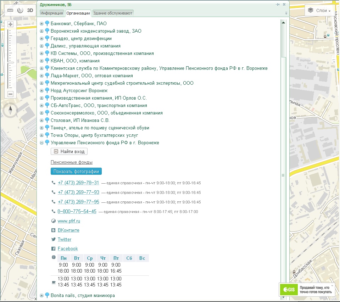Screen dimensions: 340x302
Task: Click the globe icon beside www.pfrf.ru
Action: tap(53, 221)
